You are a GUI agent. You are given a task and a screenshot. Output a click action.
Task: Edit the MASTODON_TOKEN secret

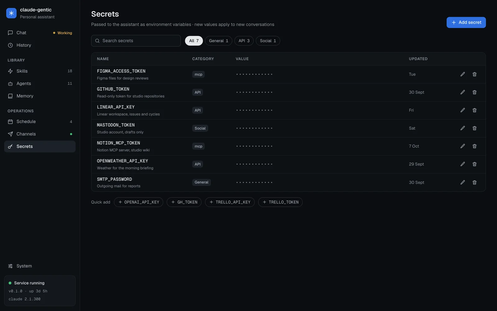pos(463,128)
